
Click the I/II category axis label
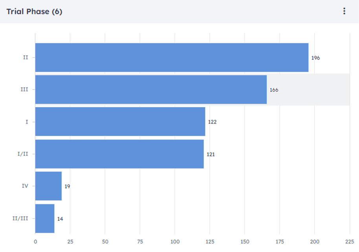point(24,154)
